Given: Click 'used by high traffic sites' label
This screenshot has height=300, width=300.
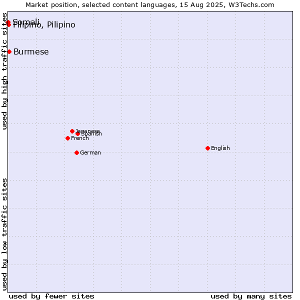Looking at the screenshot, I should 4,71.
